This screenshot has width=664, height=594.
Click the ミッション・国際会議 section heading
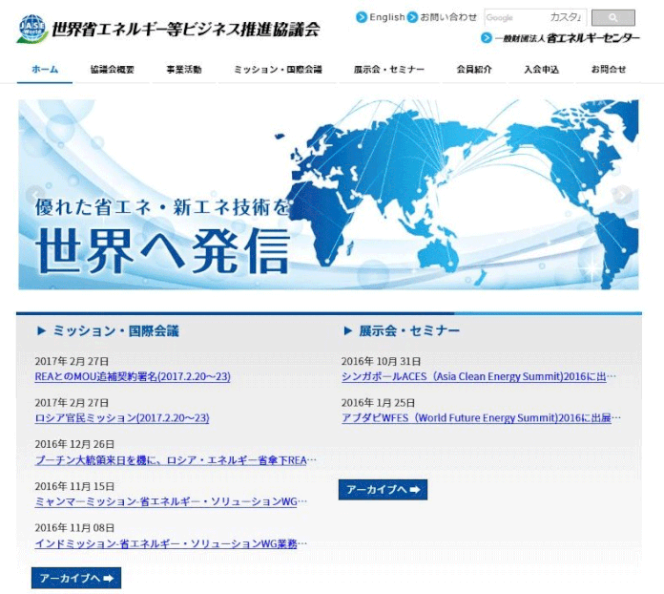coord(115,331)
